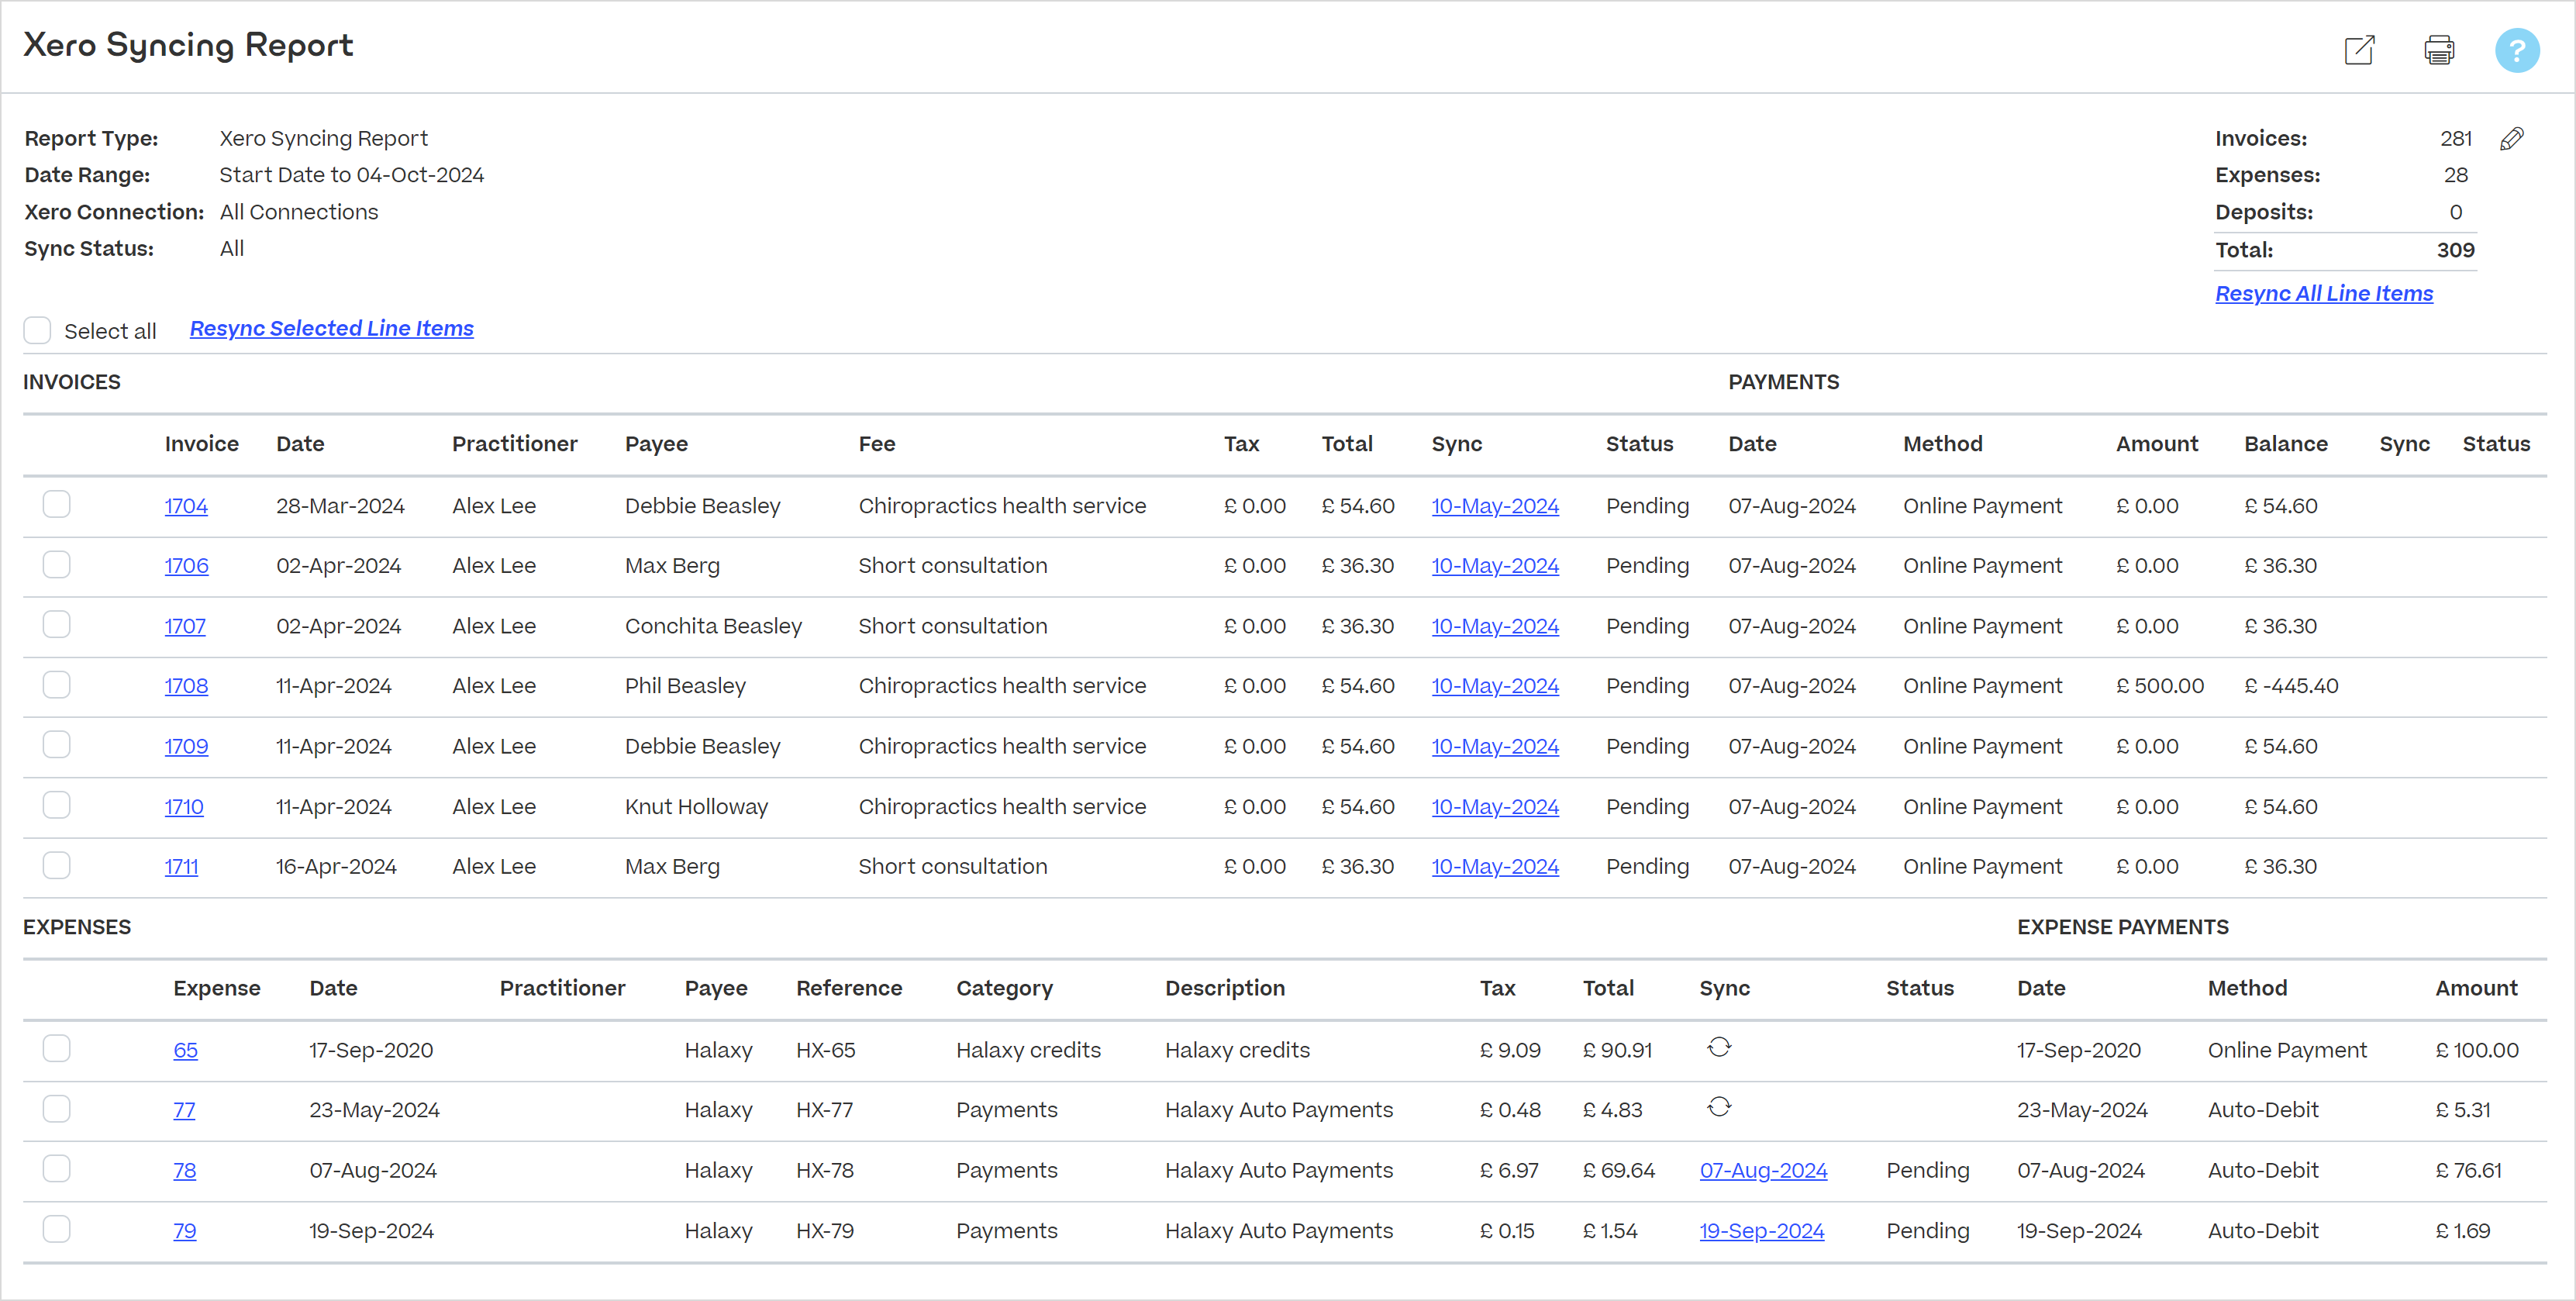Check the box for invoice 1706

click(x=56, y=564)
